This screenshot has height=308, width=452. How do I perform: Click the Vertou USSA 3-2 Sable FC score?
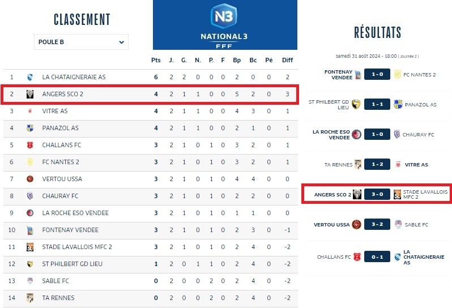[377, 225]
